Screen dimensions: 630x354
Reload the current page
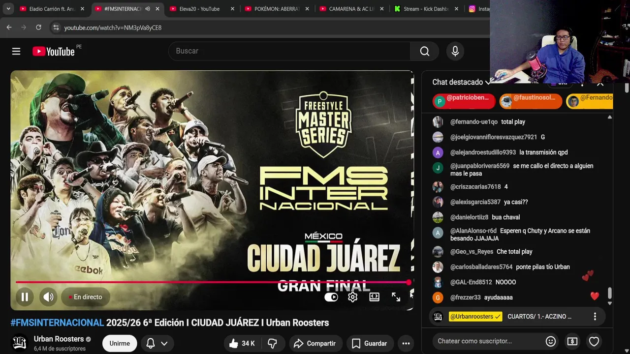point(38,28)
